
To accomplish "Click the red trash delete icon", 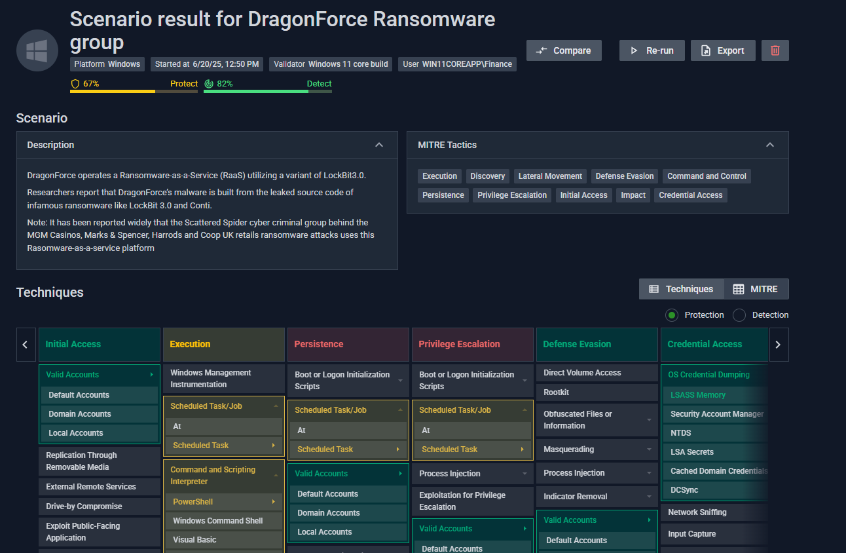I will pyautogui.click(x=775, y=50).
